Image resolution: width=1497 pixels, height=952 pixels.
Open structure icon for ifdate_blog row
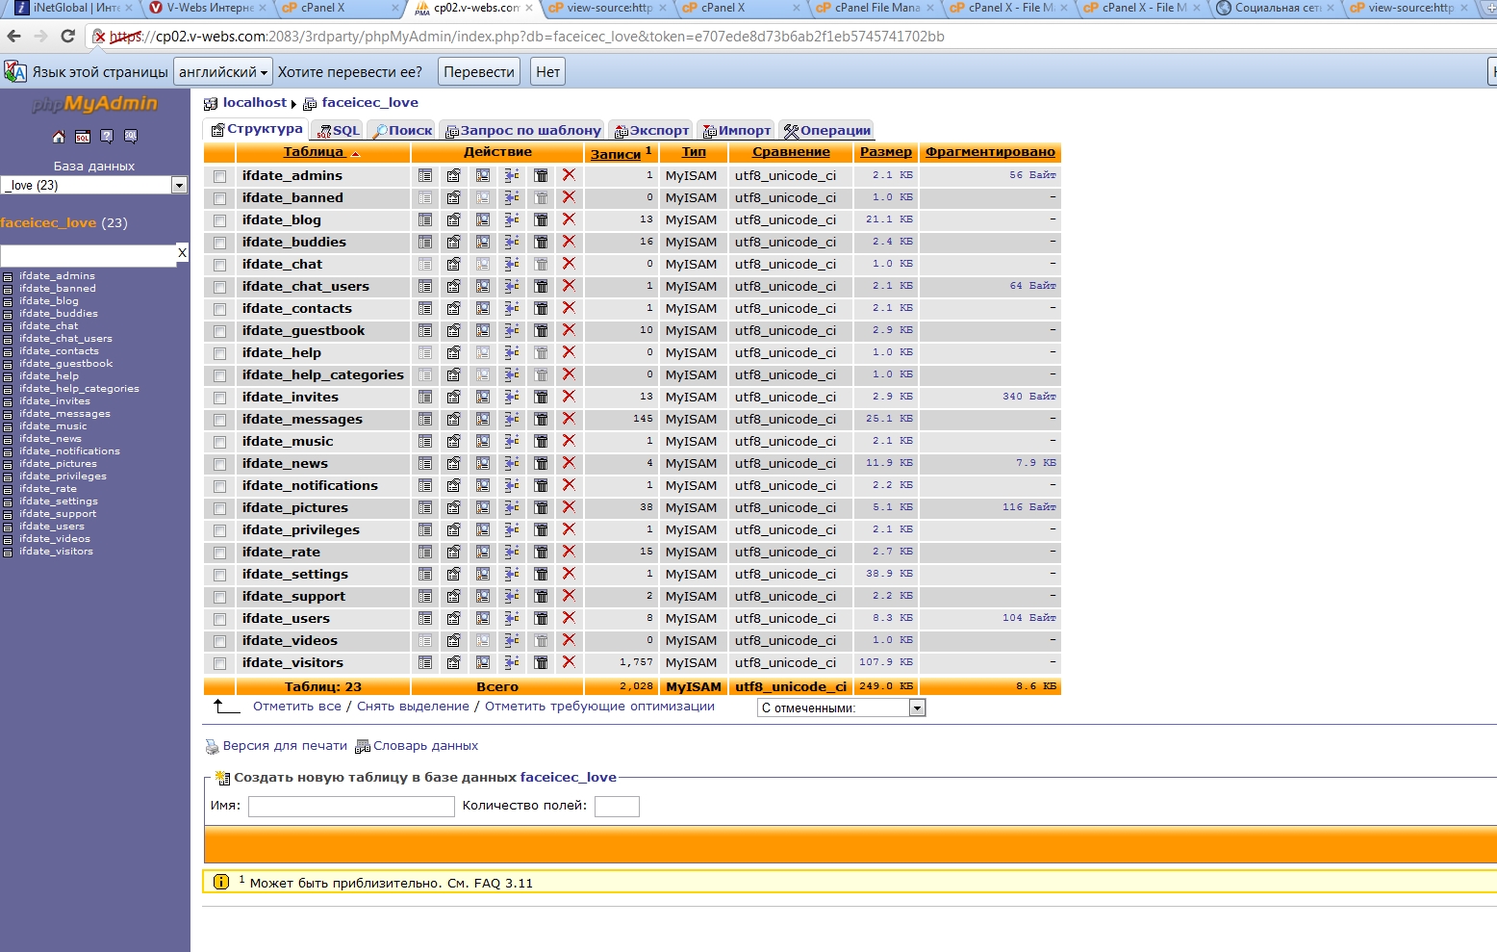[x=454, y=219]
